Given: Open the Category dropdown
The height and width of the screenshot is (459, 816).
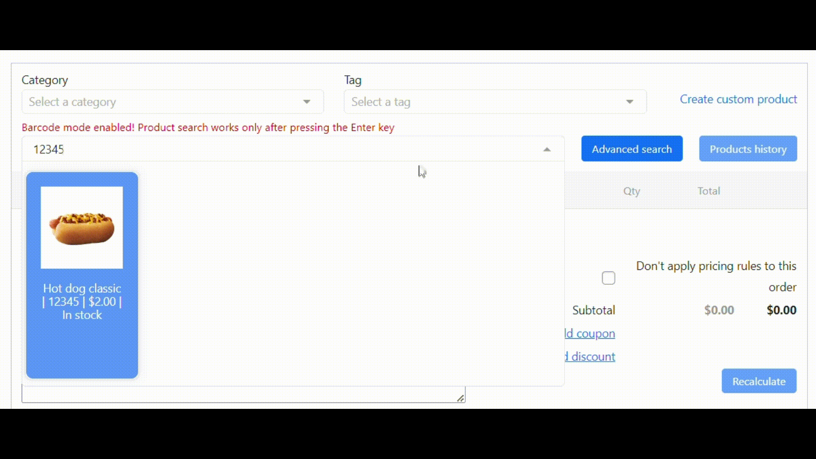Looking at the screenshot, I should (173, 102).
